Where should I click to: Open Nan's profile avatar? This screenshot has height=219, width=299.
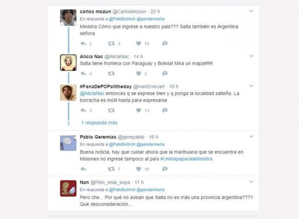[x=68, y=188]
